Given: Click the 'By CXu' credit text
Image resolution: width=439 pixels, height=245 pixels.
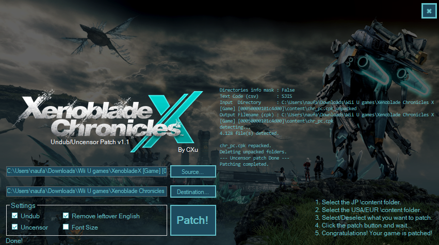Looking at the screenshot, I should 188,150.
